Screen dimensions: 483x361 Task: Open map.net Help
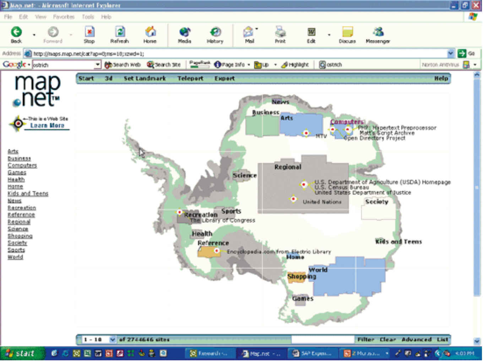[x=441, y=78]
